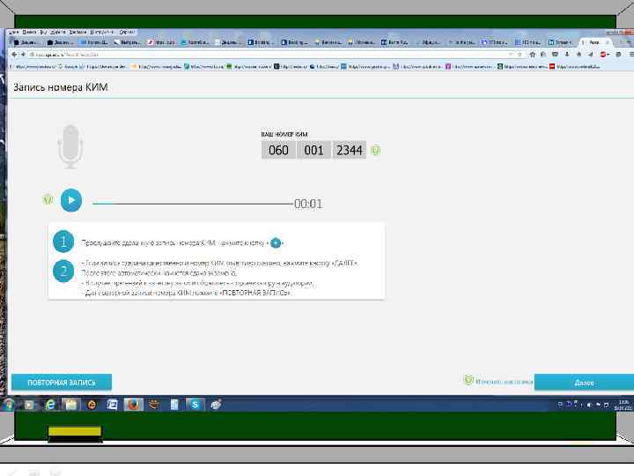Image resolution: width=634 pixels, height=476 pixels.
Task: Open File Explorer folder from taskbar
Action: point(71,405)
